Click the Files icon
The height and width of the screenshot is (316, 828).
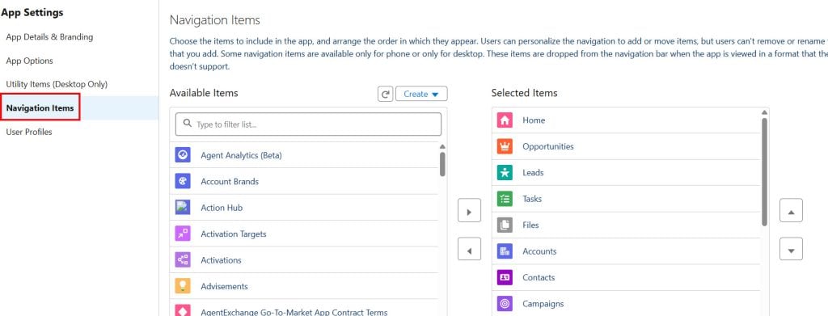pyautogui.click(x=505, y=225)
